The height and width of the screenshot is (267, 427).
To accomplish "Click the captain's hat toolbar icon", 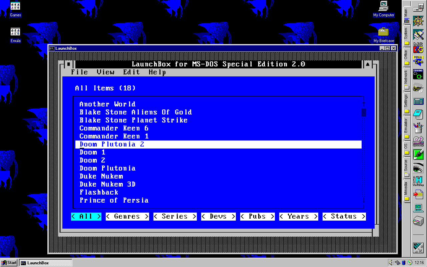I will point(418,87).
